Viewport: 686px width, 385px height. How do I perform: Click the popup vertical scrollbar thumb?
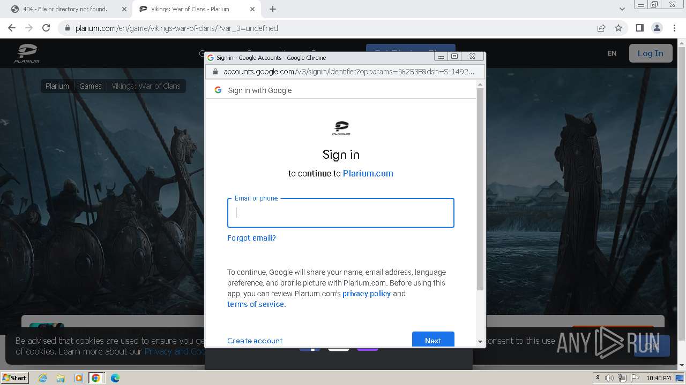click(x=480, y=190)
